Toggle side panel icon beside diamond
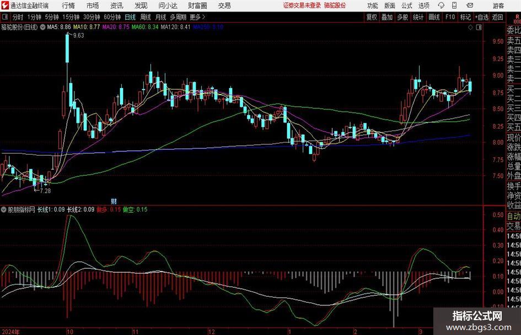Image resolution: width=521 pixels, height=335 pixels. point(479,28)
